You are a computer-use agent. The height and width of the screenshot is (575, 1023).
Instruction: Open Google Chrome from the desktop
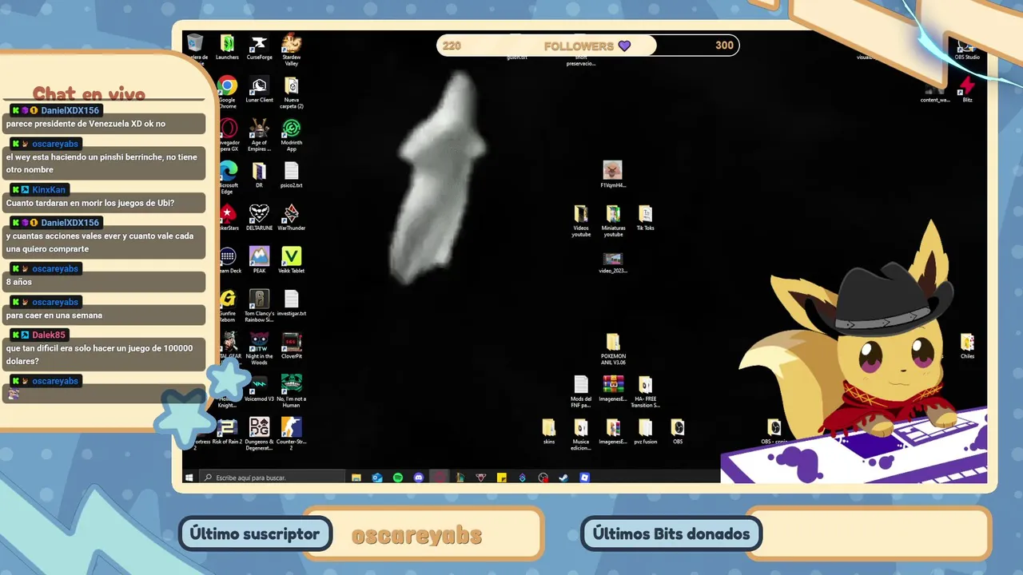(x=227, y=93)
